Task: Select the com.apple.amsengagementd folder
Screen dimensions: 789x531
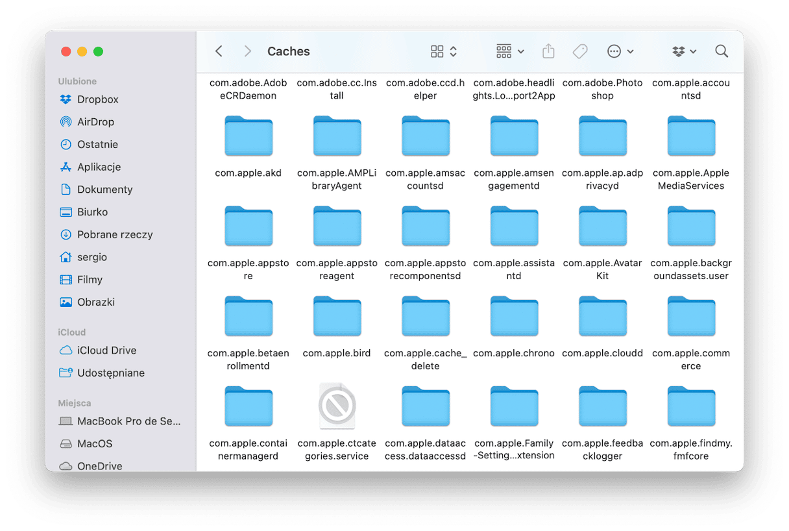Action: point(515,136)
